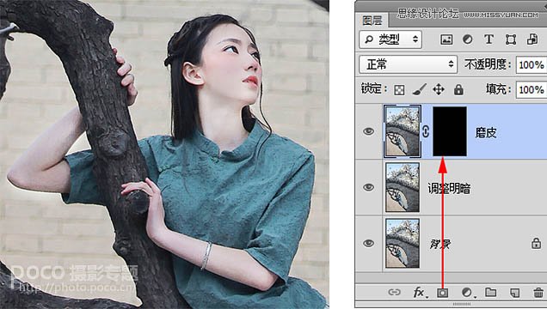Open the fx layer style menu
The width and height of the screenshot is (547, 309).
[x=420, y=293]
